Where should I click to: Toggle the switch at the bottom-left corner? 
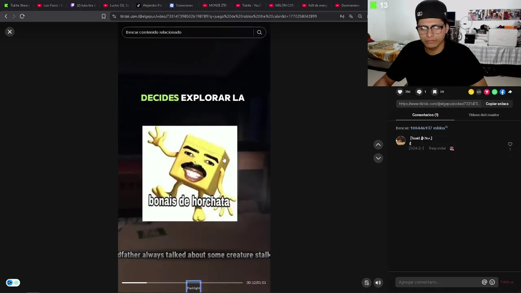(13, 283)
